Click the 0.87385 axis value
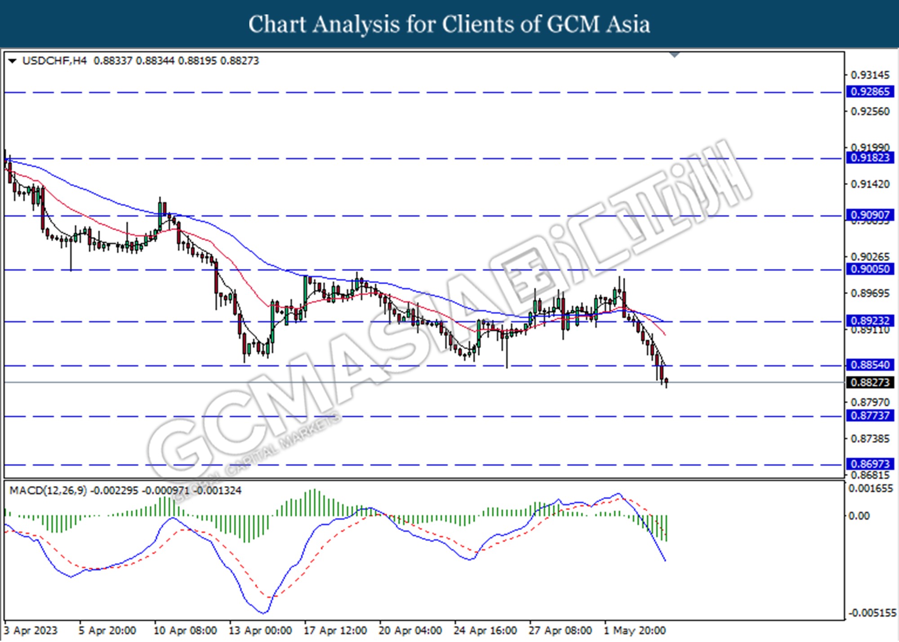The width and height of the screenshot is (899, 642). 870,439
